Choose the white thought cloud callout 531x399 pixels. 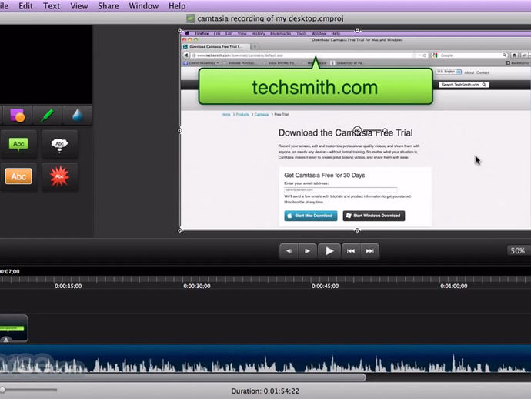tap(59, 145)
